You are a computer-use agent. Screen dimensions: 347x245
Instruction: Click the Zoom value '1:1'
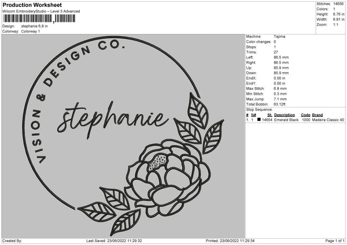(x=335, y=24)
